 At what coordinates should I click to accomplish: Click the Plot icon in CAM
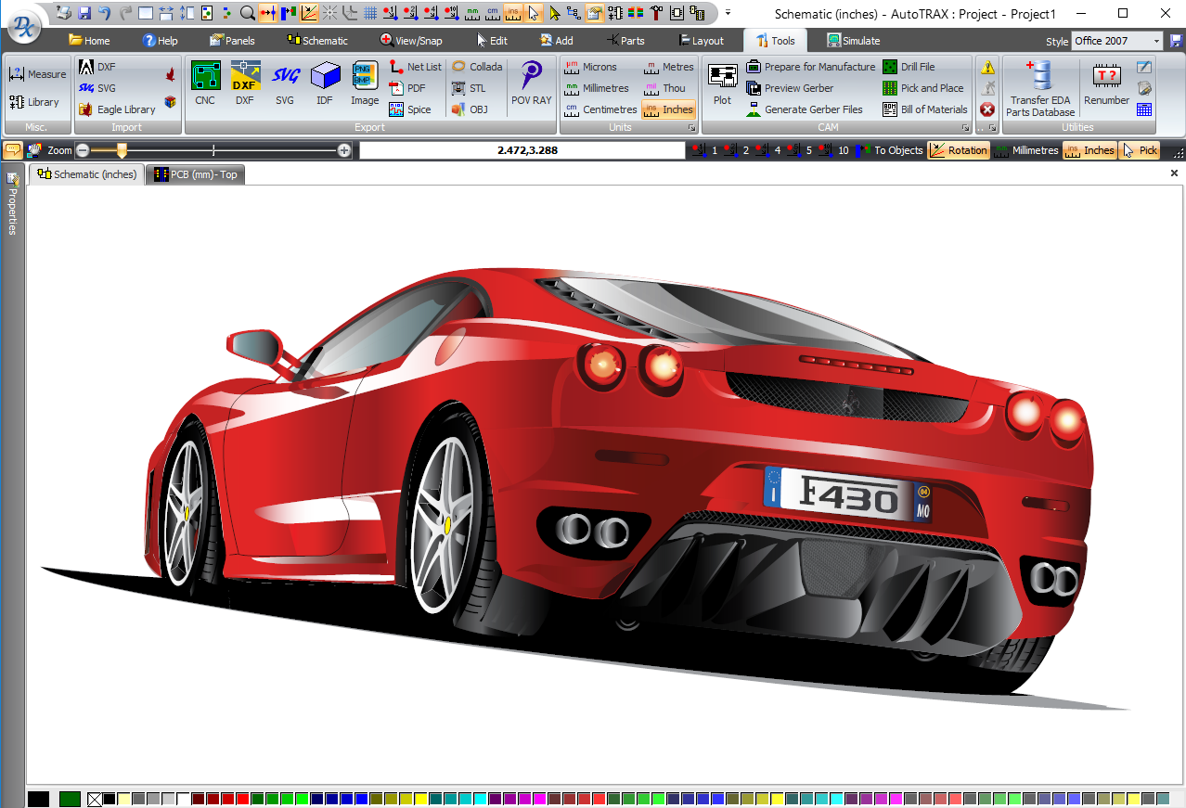click(x=722, y=83)
